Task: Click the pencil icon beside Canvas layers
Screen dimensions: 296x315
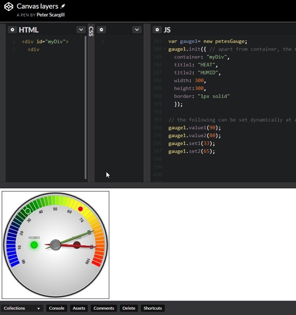Action: (x=63, y=7)
